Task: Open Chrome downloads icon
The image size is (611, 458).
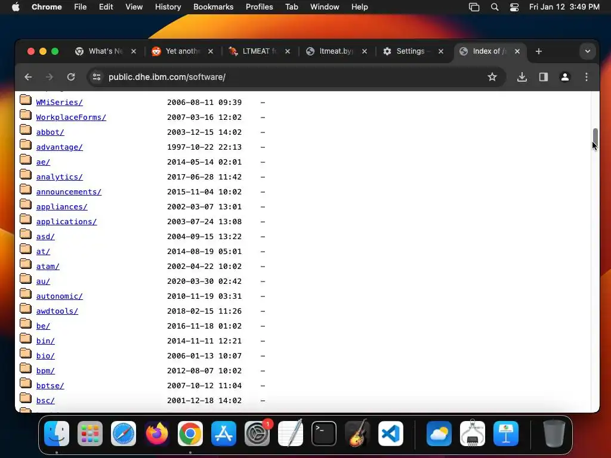Action: (x=521, y=77)
